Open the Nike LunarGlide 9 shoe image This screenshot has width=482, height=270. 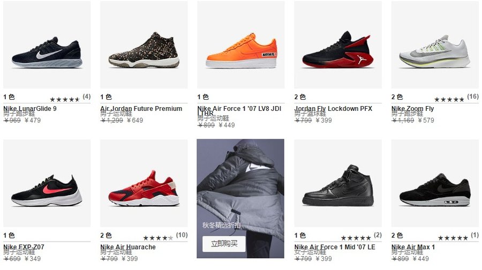pyautogui.click(x=47, y=45)
